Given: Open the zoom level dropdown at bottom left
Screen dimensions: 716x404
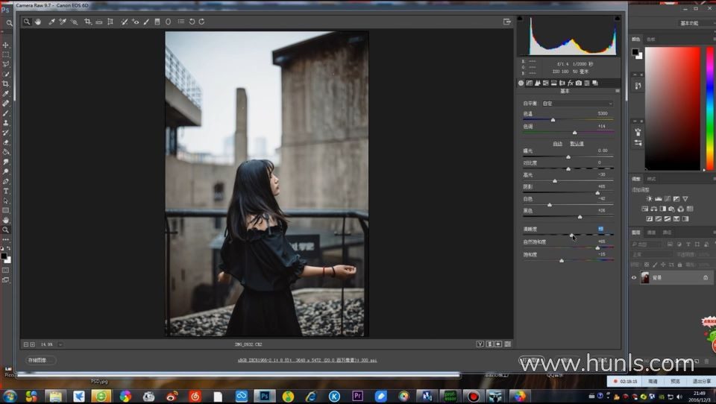Looking at the screenshot, I should [60, 344].
